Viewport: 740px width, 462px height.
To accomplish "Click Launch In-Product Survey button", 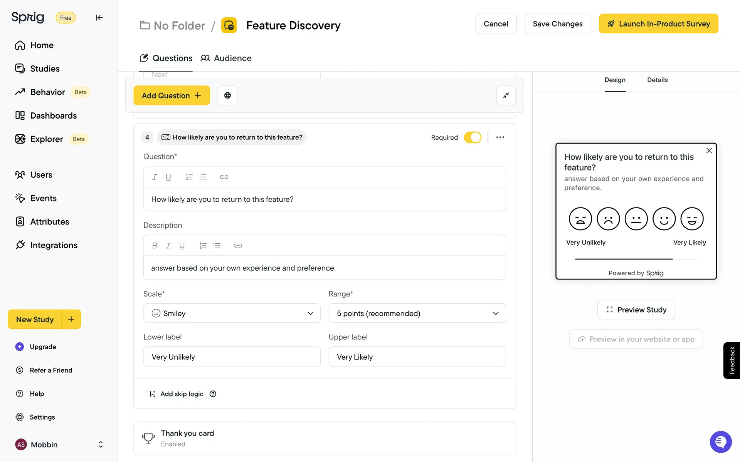I will pos(658,24).
